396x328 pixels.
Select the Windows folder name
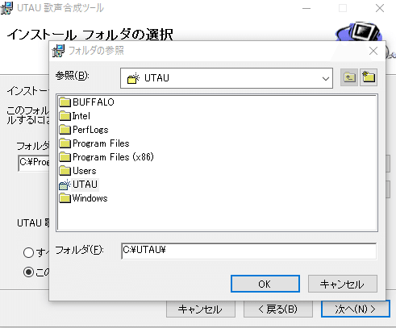90,198
